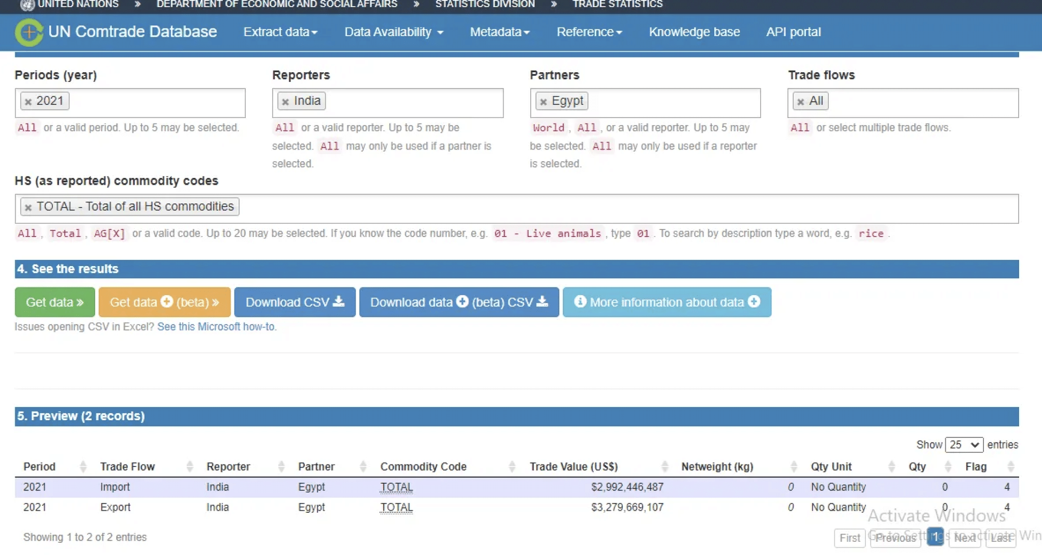The image size is (1042, 555).
Task: Remove the All trade flows tag
Action: [801, 102]
